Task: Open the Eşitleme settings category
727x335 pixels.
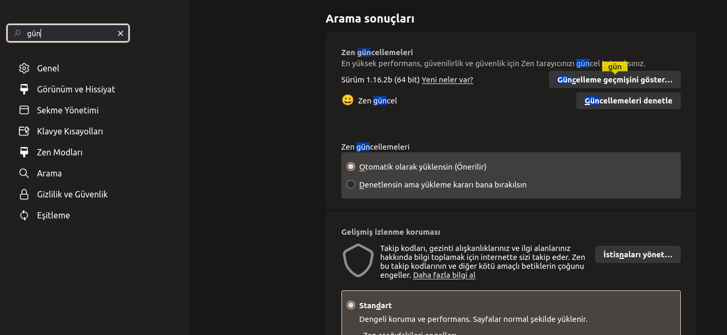Action: pyautogui.click(x=53, y=215)
